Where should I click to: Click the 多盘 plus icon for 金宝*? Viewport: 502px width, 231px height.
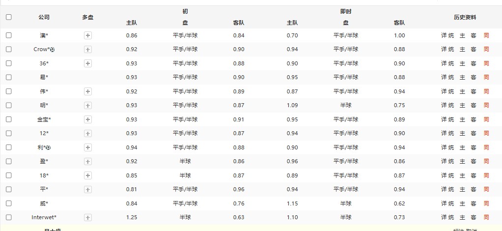tap(88, 119)
